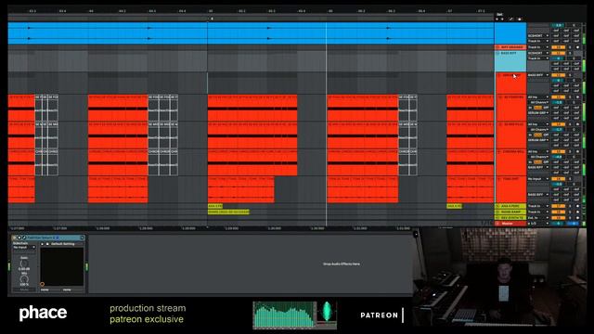This screenshot has height=334, width=594.
Task: Arm the ANA 4 PERC track for recording
Action: point(577,206)
